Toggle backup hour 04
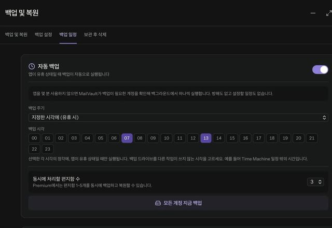332x228 pixels. click(87, 138)
